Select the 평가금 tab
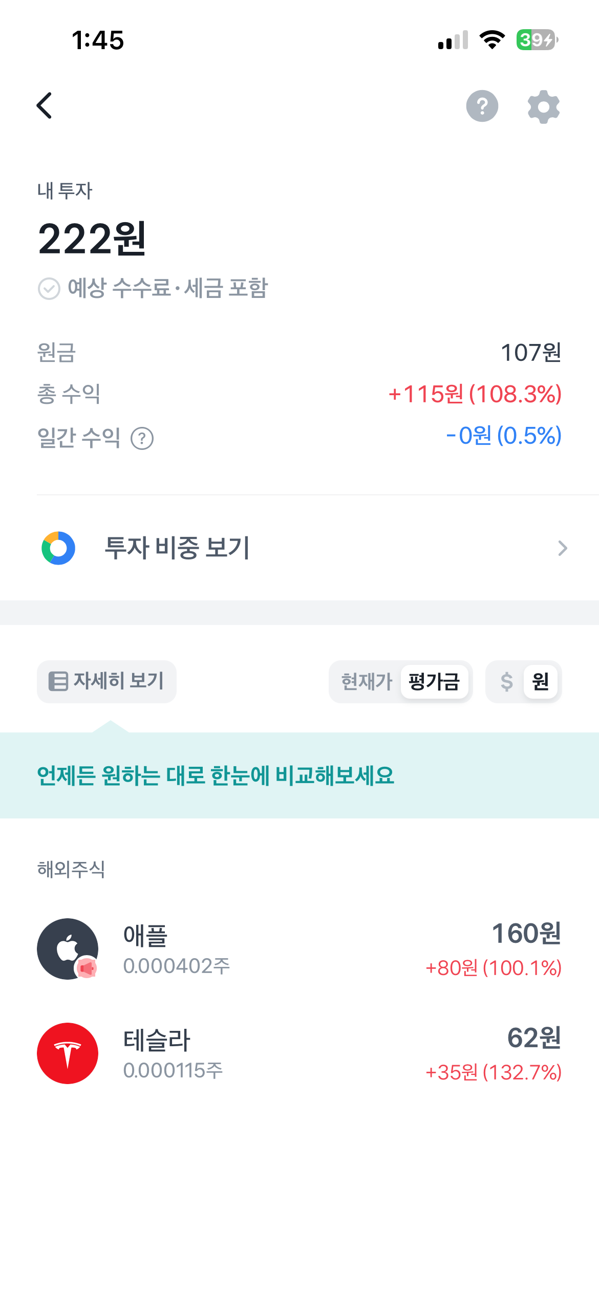Screen dimensions: 599x1296 [434, 682]
